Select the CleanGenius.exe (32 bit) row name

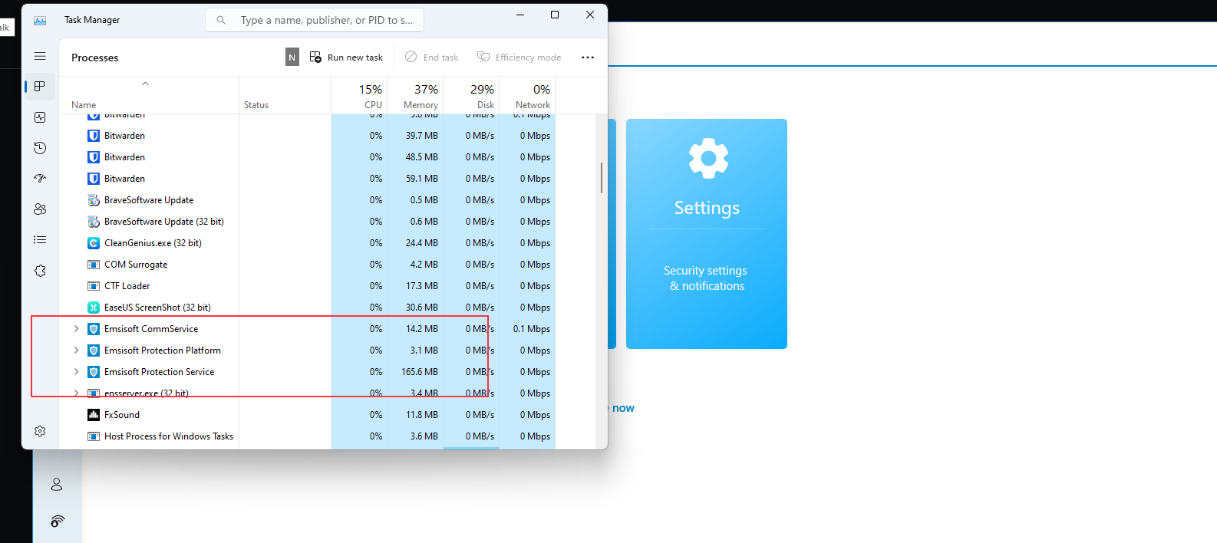(x=153, y=243)
